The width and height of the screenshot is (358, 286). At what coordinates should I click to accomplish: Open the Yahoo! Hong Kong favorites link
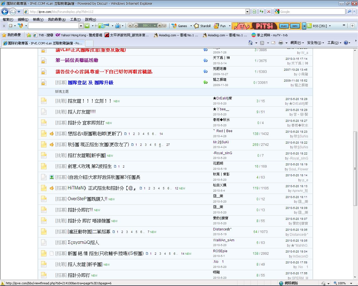(x=79, y=35)
